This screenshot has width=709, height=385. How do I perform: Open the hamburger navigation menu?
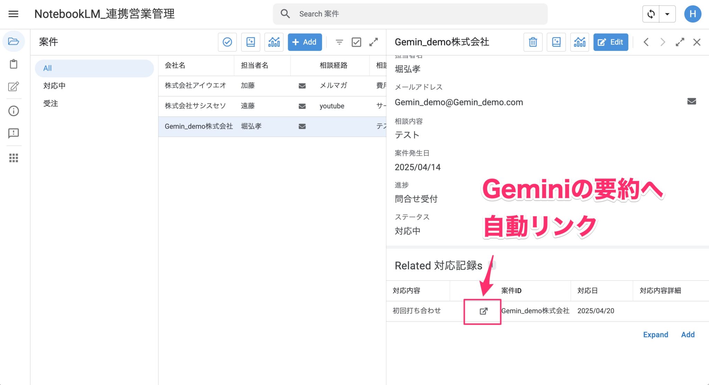pos(13,14)
